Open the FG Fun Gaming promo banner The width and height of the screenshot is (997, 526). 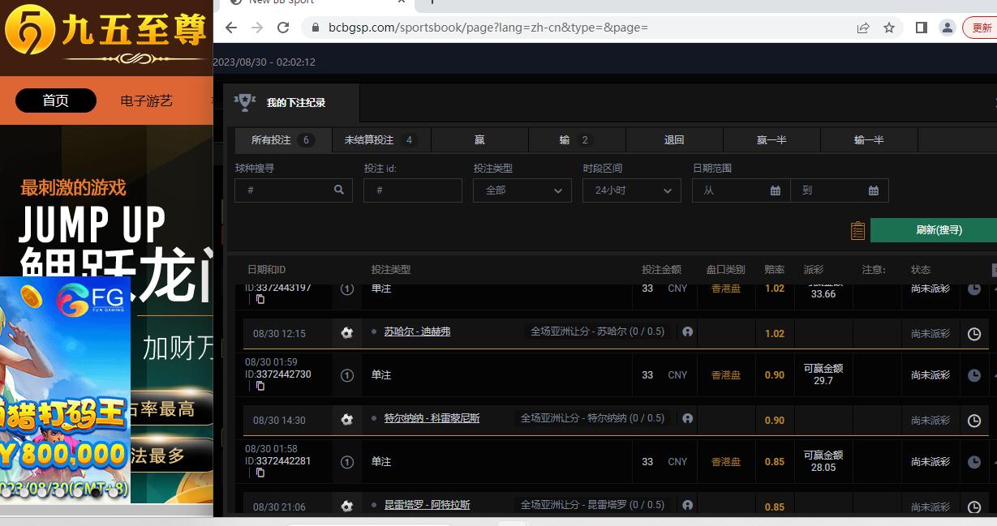[x=65, y=390]
